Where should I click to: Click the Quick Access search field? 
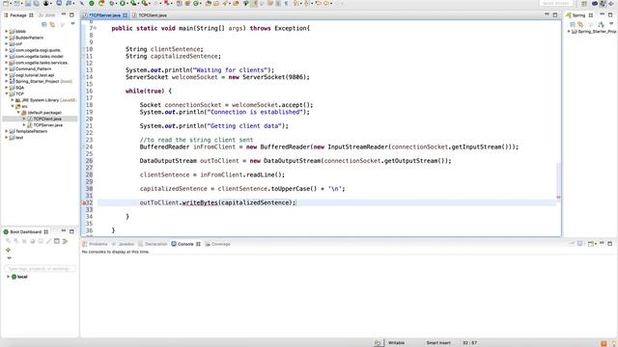pos(556,3)
